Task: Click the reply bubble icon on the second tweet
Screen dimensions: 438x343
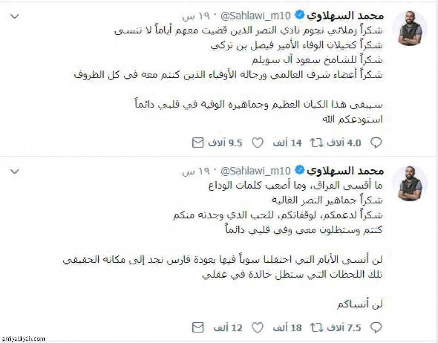Action: point(376,327)
